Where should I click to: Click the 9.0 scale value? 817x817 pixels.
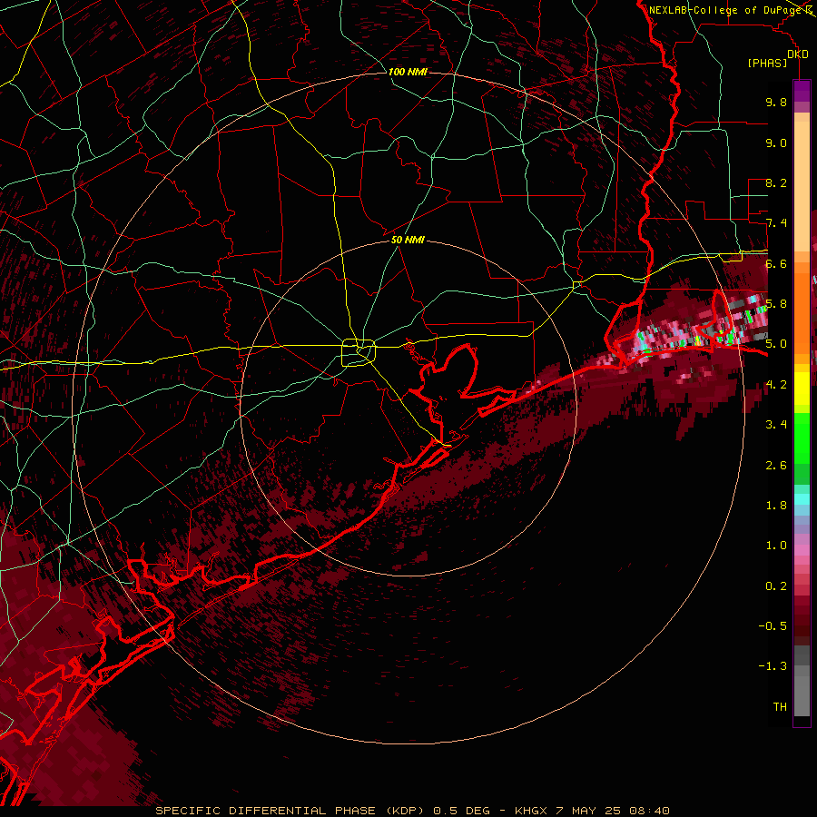click(776, 143)
